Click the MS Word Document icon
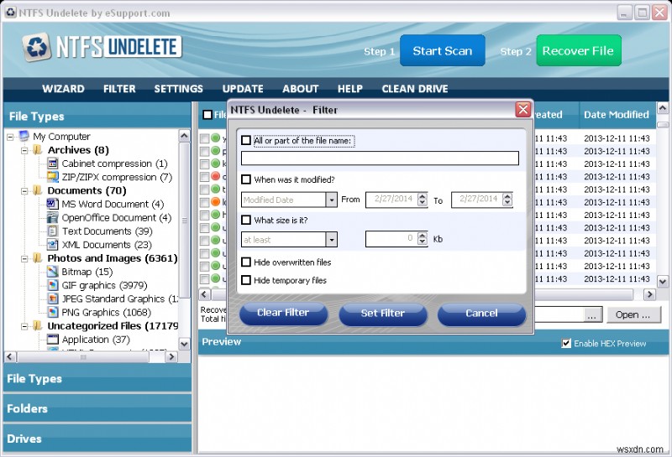Screen dimensions: 672x457 (53, 204)
